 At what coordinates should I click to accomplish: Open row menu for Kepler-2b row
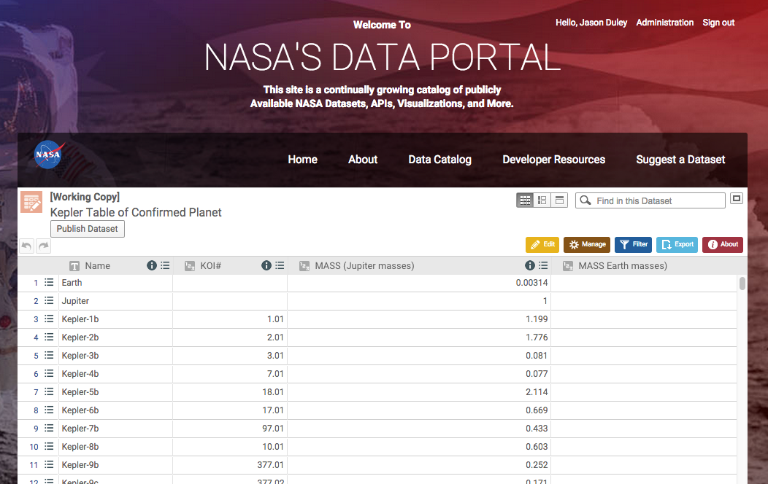49,337
